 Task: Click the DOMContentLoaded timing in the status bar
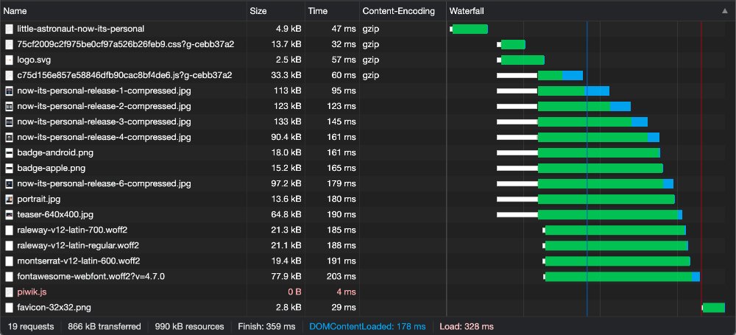coord(367,326)
